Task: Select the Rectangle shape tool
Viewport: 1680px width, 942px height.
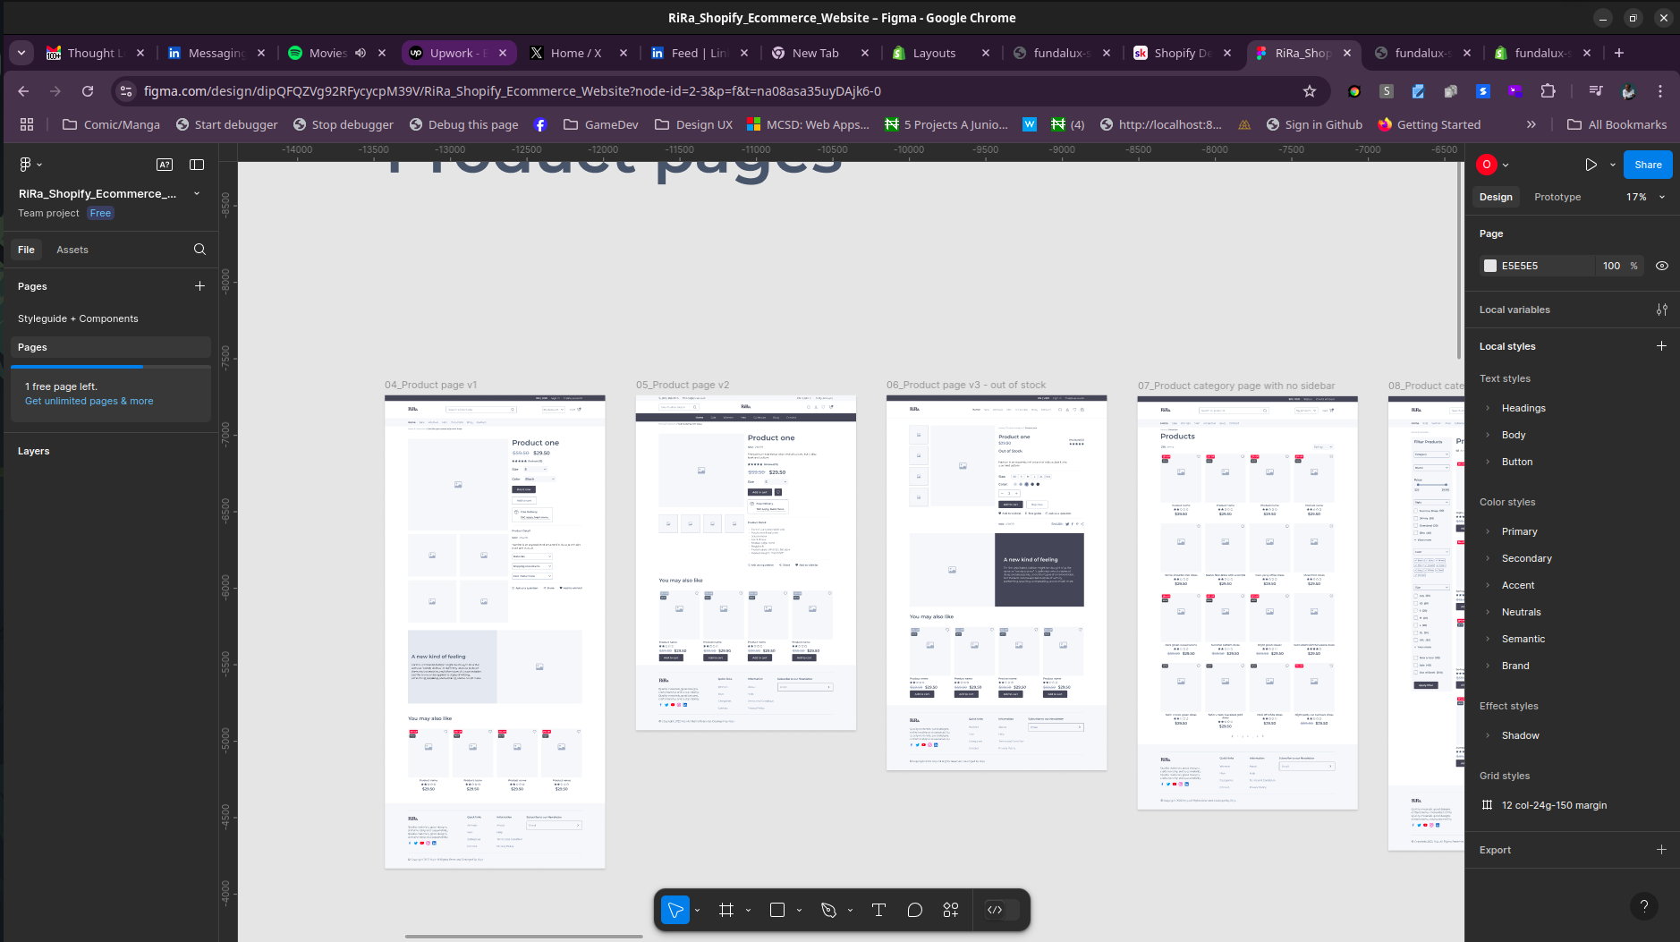Action: [777, 910]
